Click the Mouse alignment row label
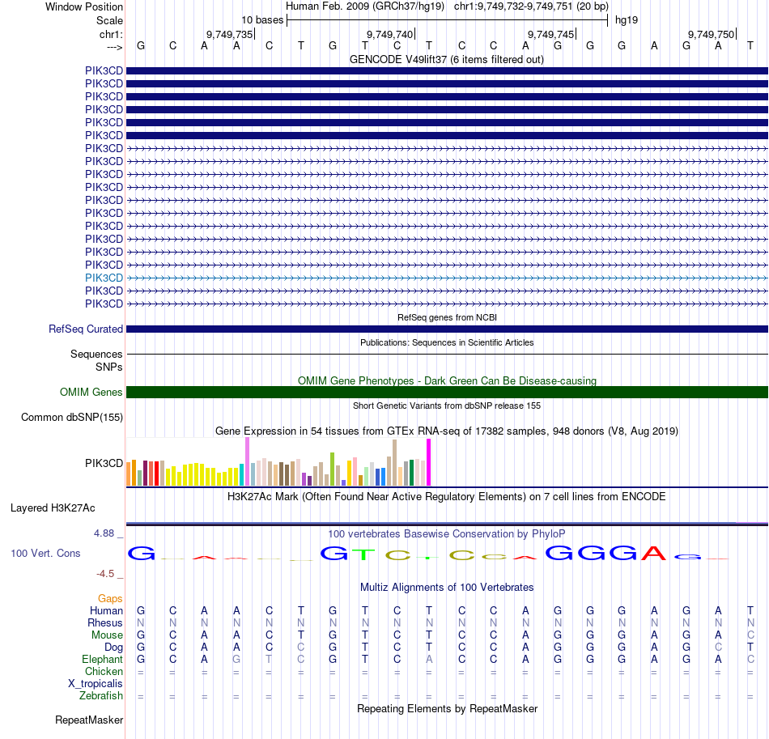This screenshot has height=739, width=769. (107, 635)
